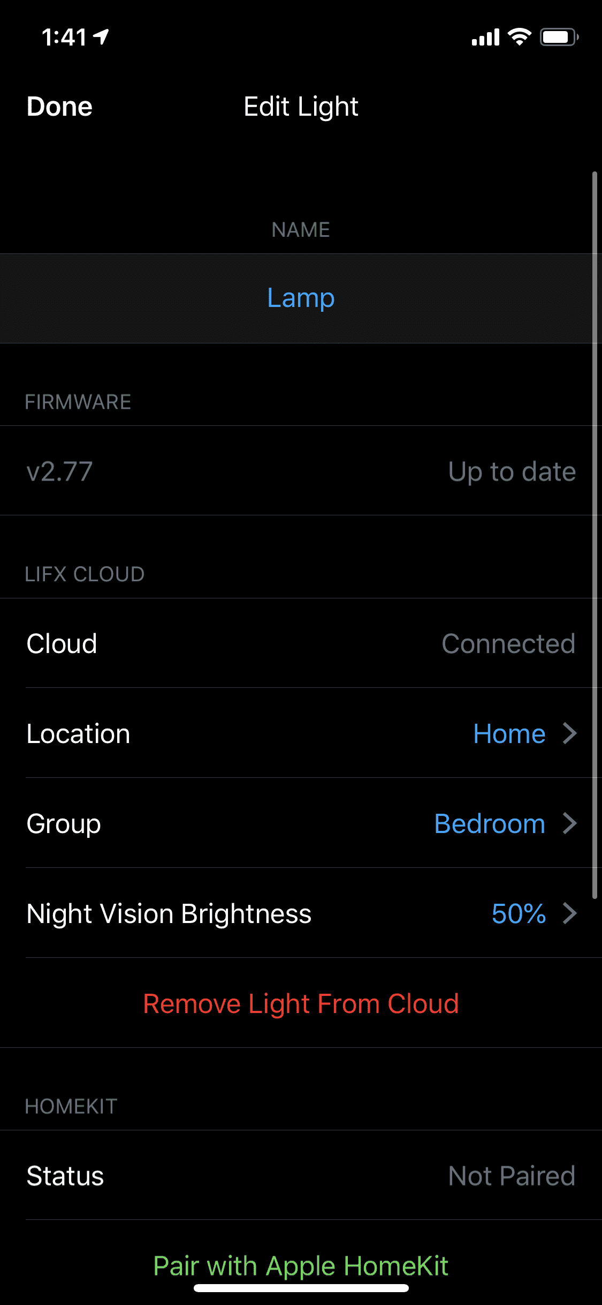Tap the location arrow beside the time
This screenshot has width=602, height=1305.
click(101, 36)
